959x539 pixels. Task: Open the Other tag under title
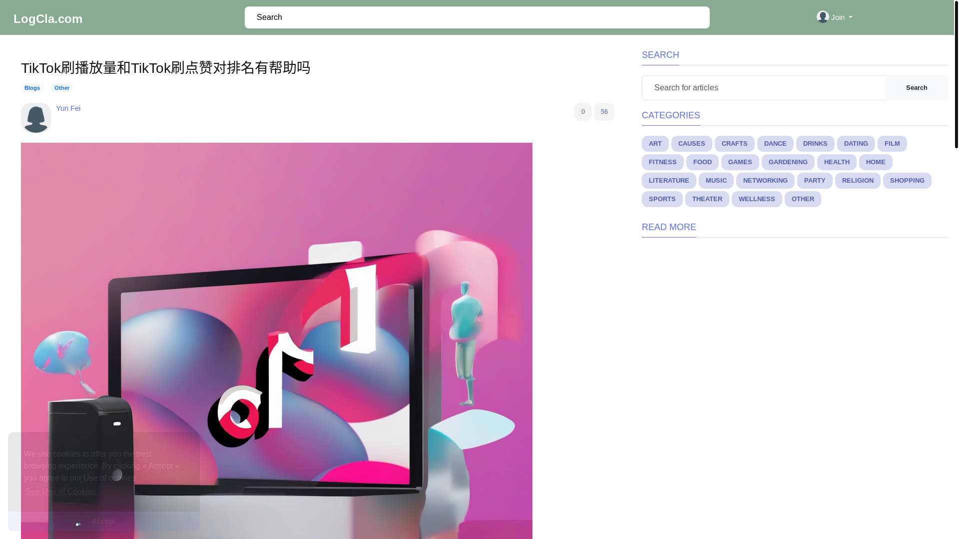62,88
